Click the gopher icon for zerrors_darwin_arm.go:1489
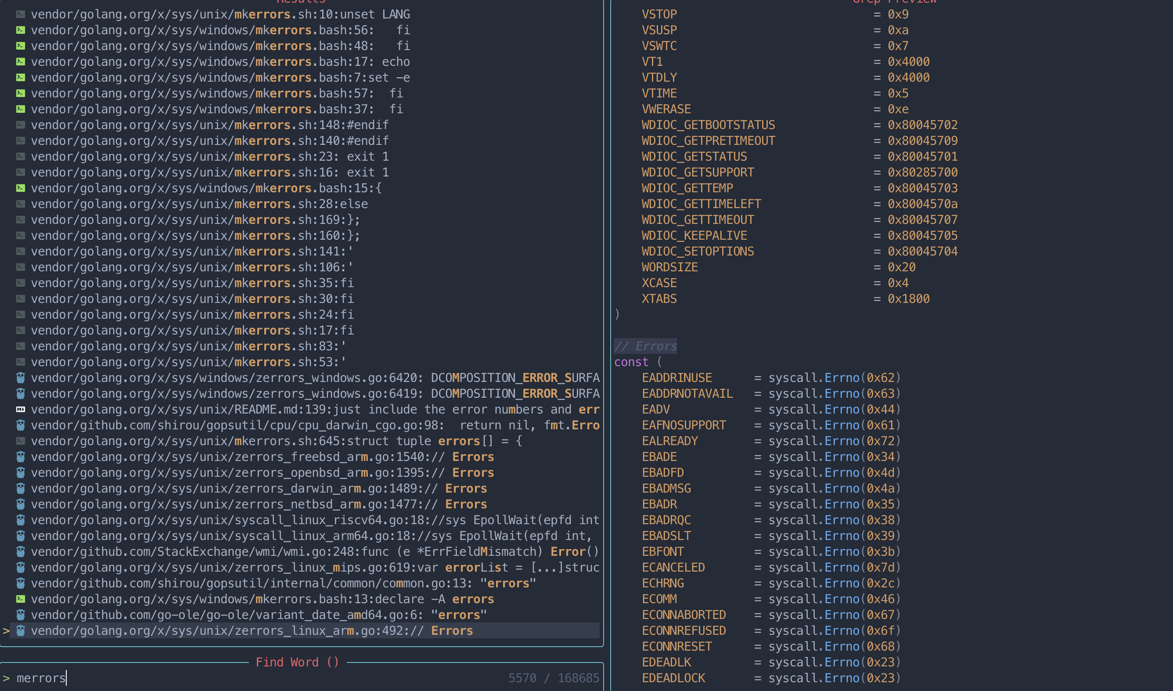 coord(21,489)
